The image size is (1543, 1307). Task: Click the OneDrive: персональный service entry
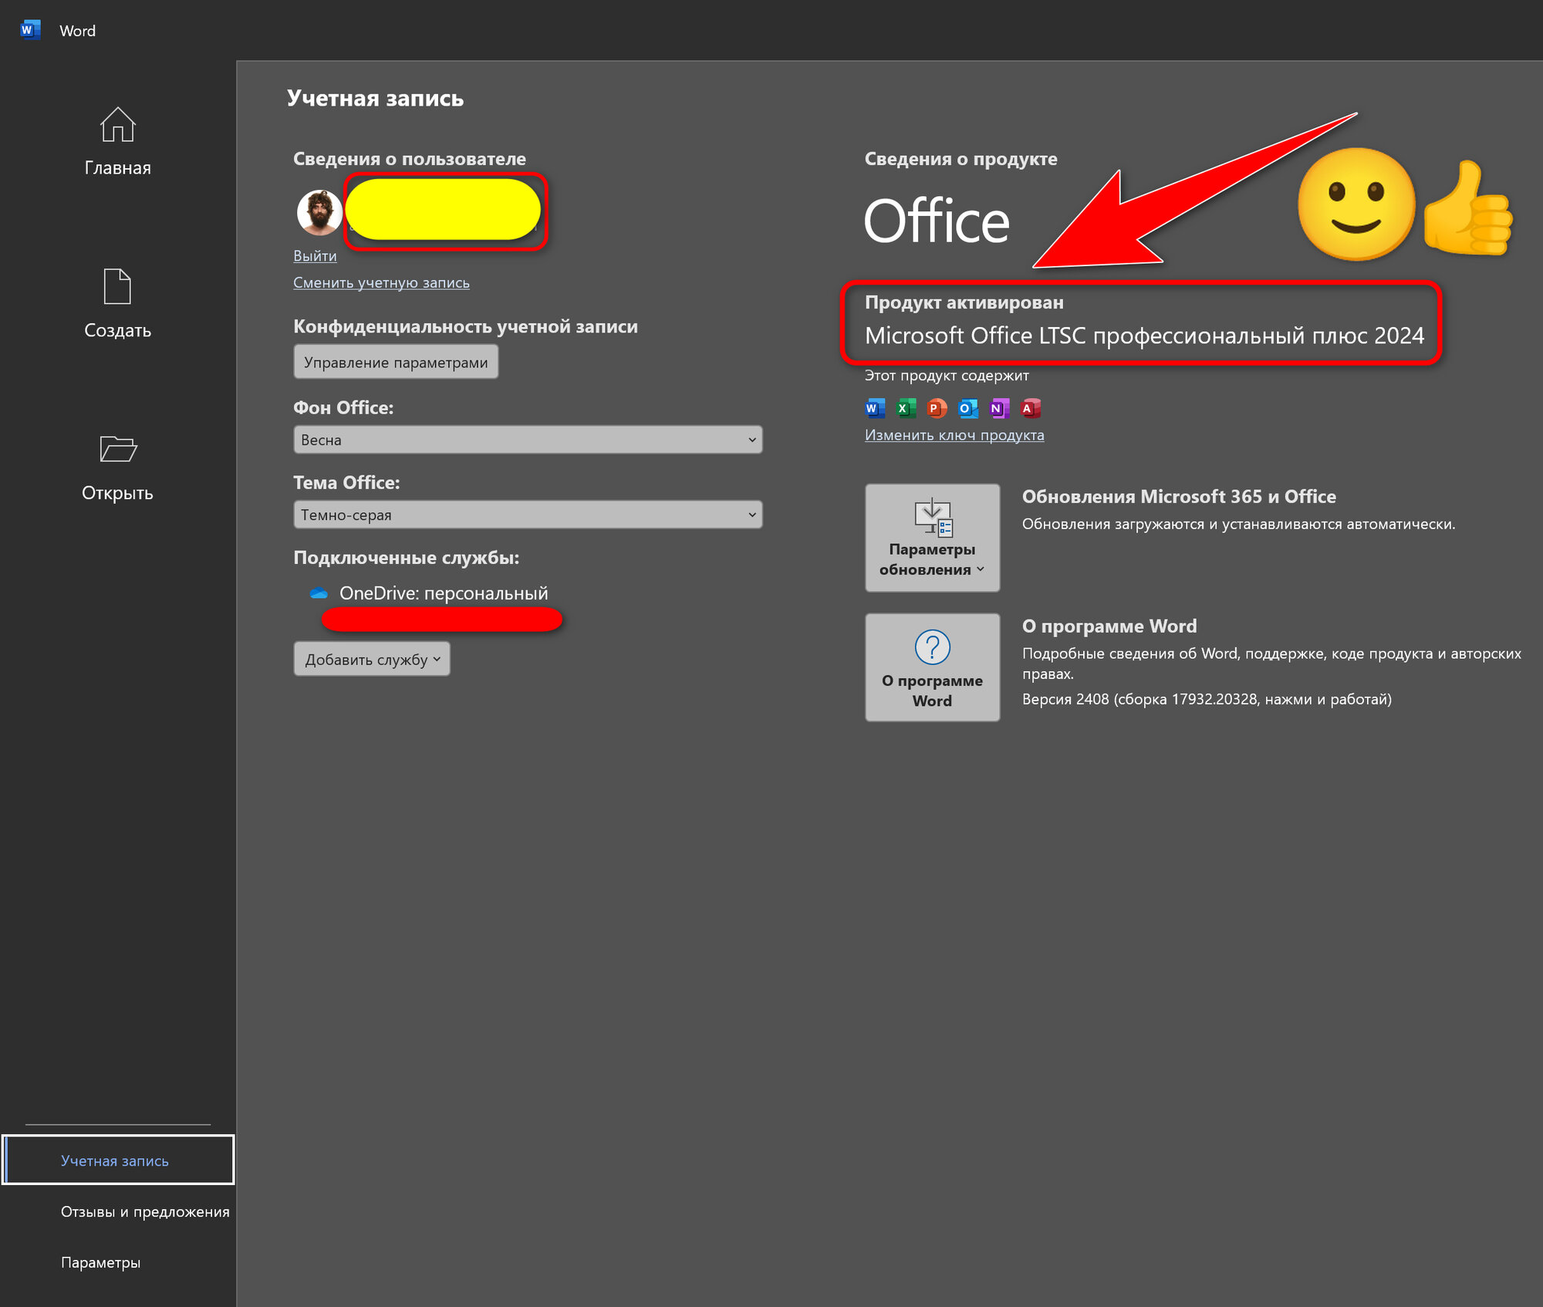tap(444, 593)
